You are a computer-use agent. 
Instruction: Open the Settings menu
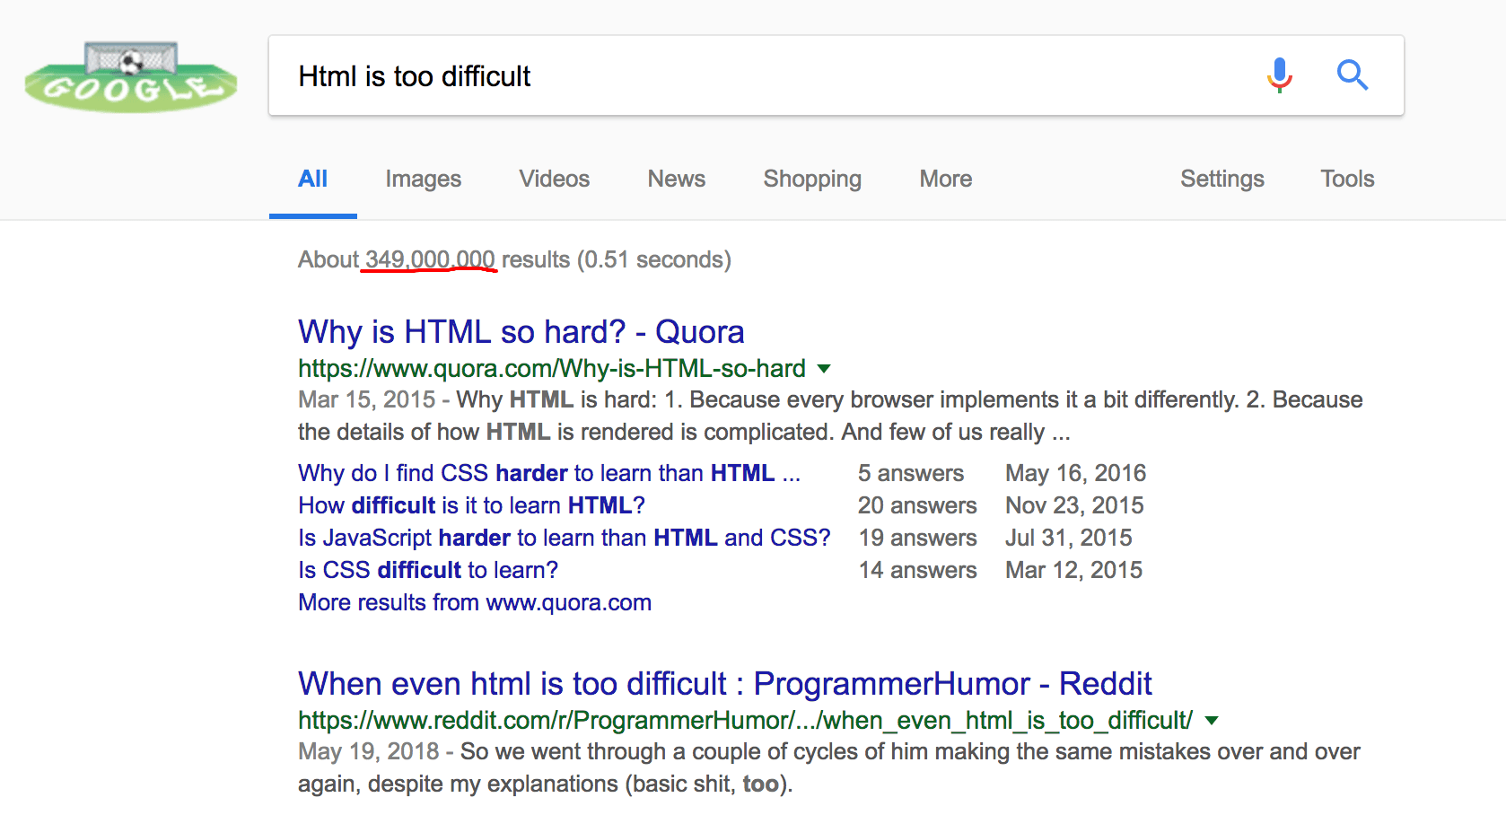[1222, 179]
